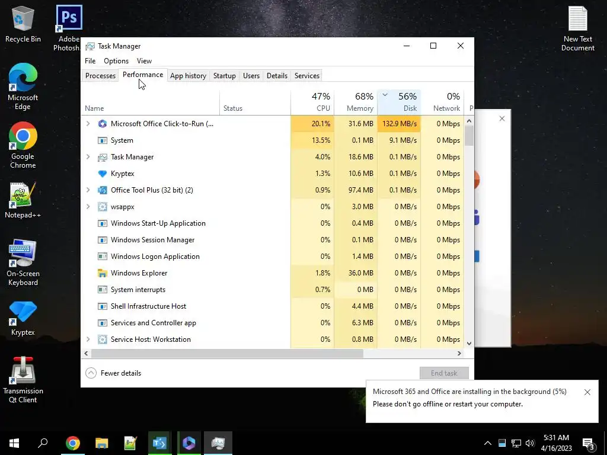607x455 pixels.
Task: Click the wsappx gear process icon
Action: [x=102, y=207]
